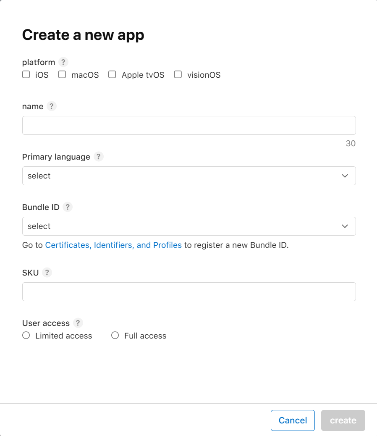The image size is (377, 436).
Task: Select the visionOS platform checkbox
Action: point(178,75)
